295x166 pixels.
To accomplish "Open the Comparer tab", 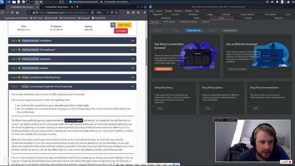I will point(193,14).
